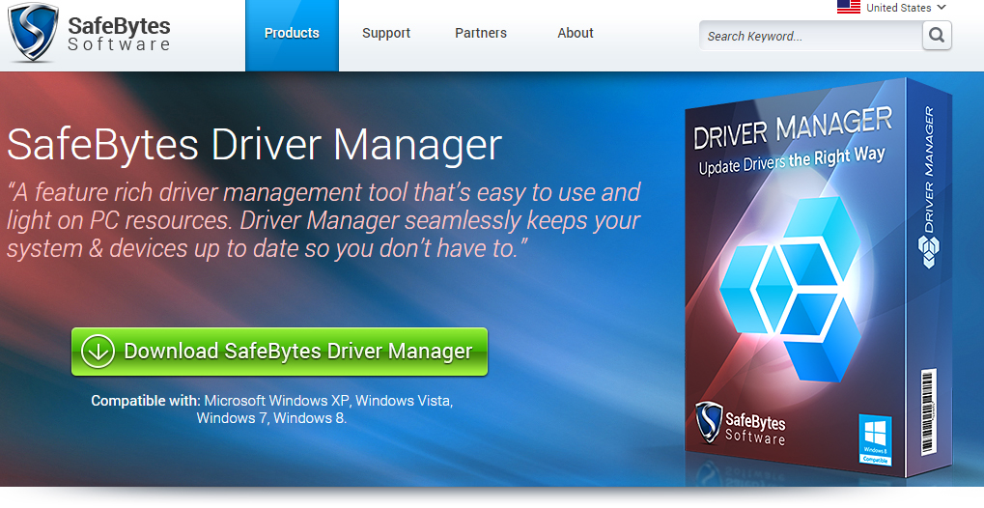Screen dimensions: 984x508
Task: Click the SafeBytes Driver Manager heading
Action: pos(254,145)
